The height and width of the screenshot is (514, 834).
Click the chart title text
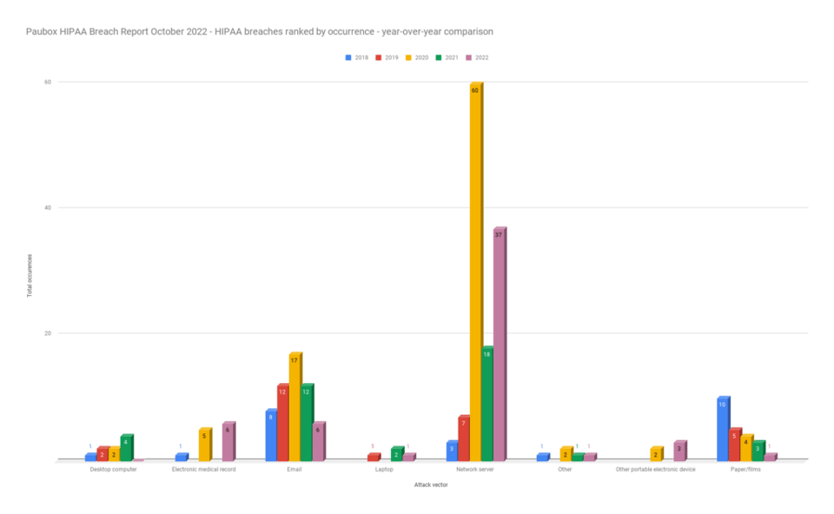(x=259, y=31)
